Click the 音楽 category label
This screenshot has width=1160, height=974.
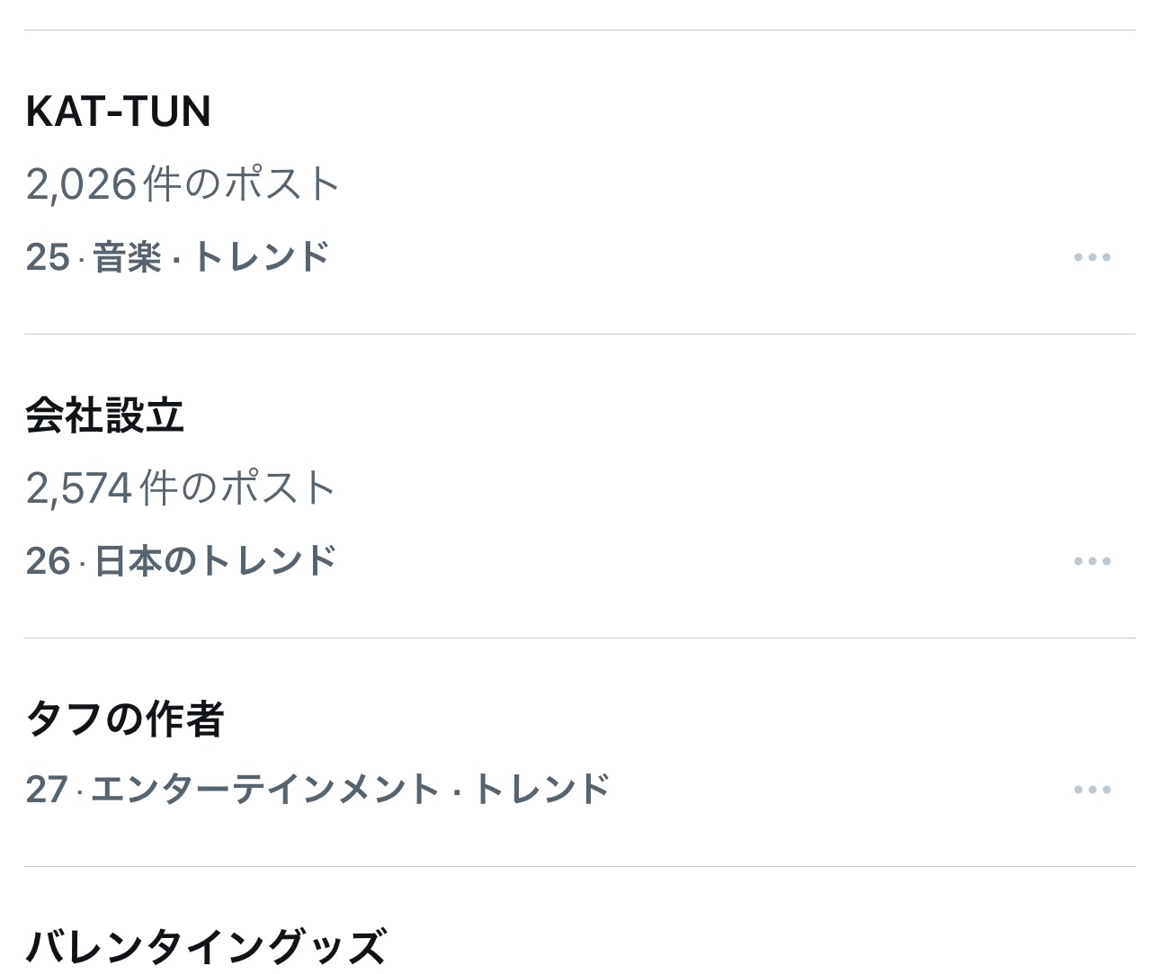pos(127,257)
